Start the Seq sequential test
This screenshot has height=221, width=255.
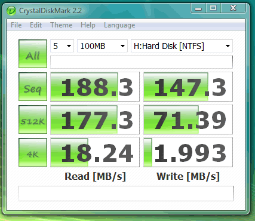[33, 87]
